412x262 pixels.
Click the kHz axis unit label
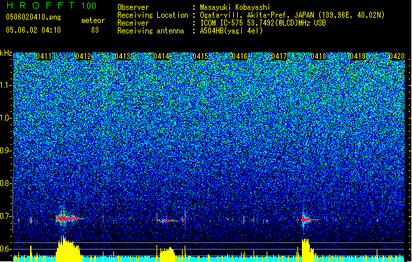[x=6, y=53]
